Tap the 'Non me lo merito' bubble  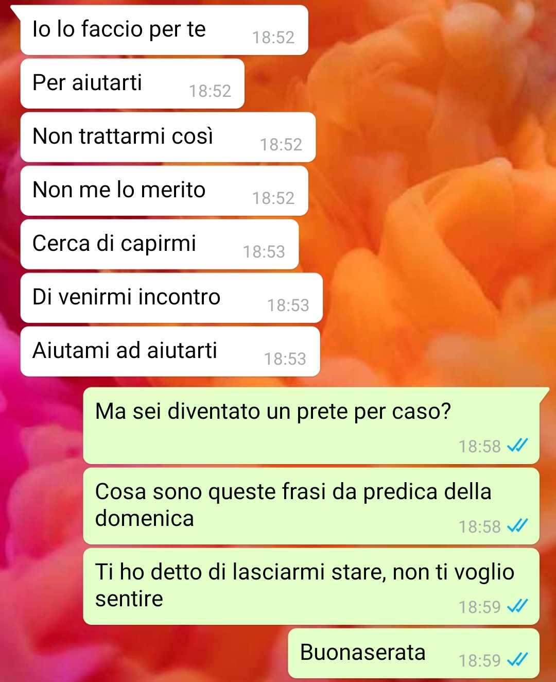point(164,191)
